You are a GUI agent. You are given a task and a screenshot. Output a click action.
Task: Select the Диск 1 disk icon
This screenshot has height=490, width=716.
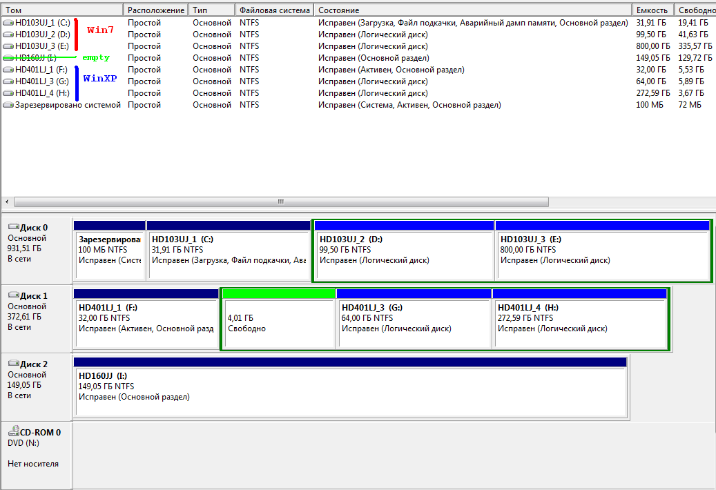coord(13,295)
